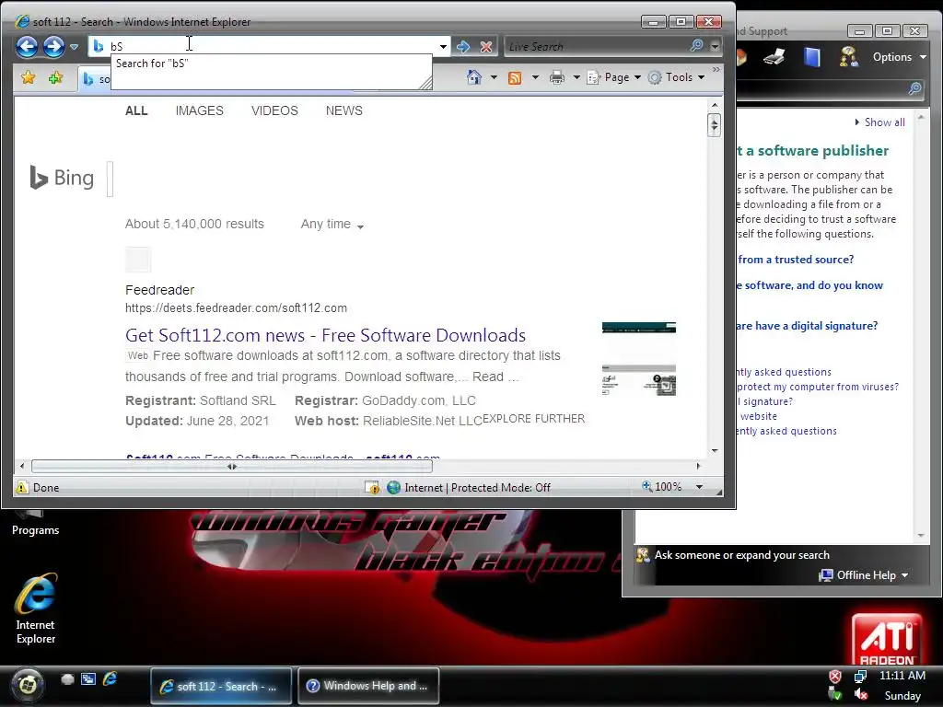Viewport: 943px width, 707px height.
Task: Select the soft 112 browser tab
Action: [x=95, y=79]
